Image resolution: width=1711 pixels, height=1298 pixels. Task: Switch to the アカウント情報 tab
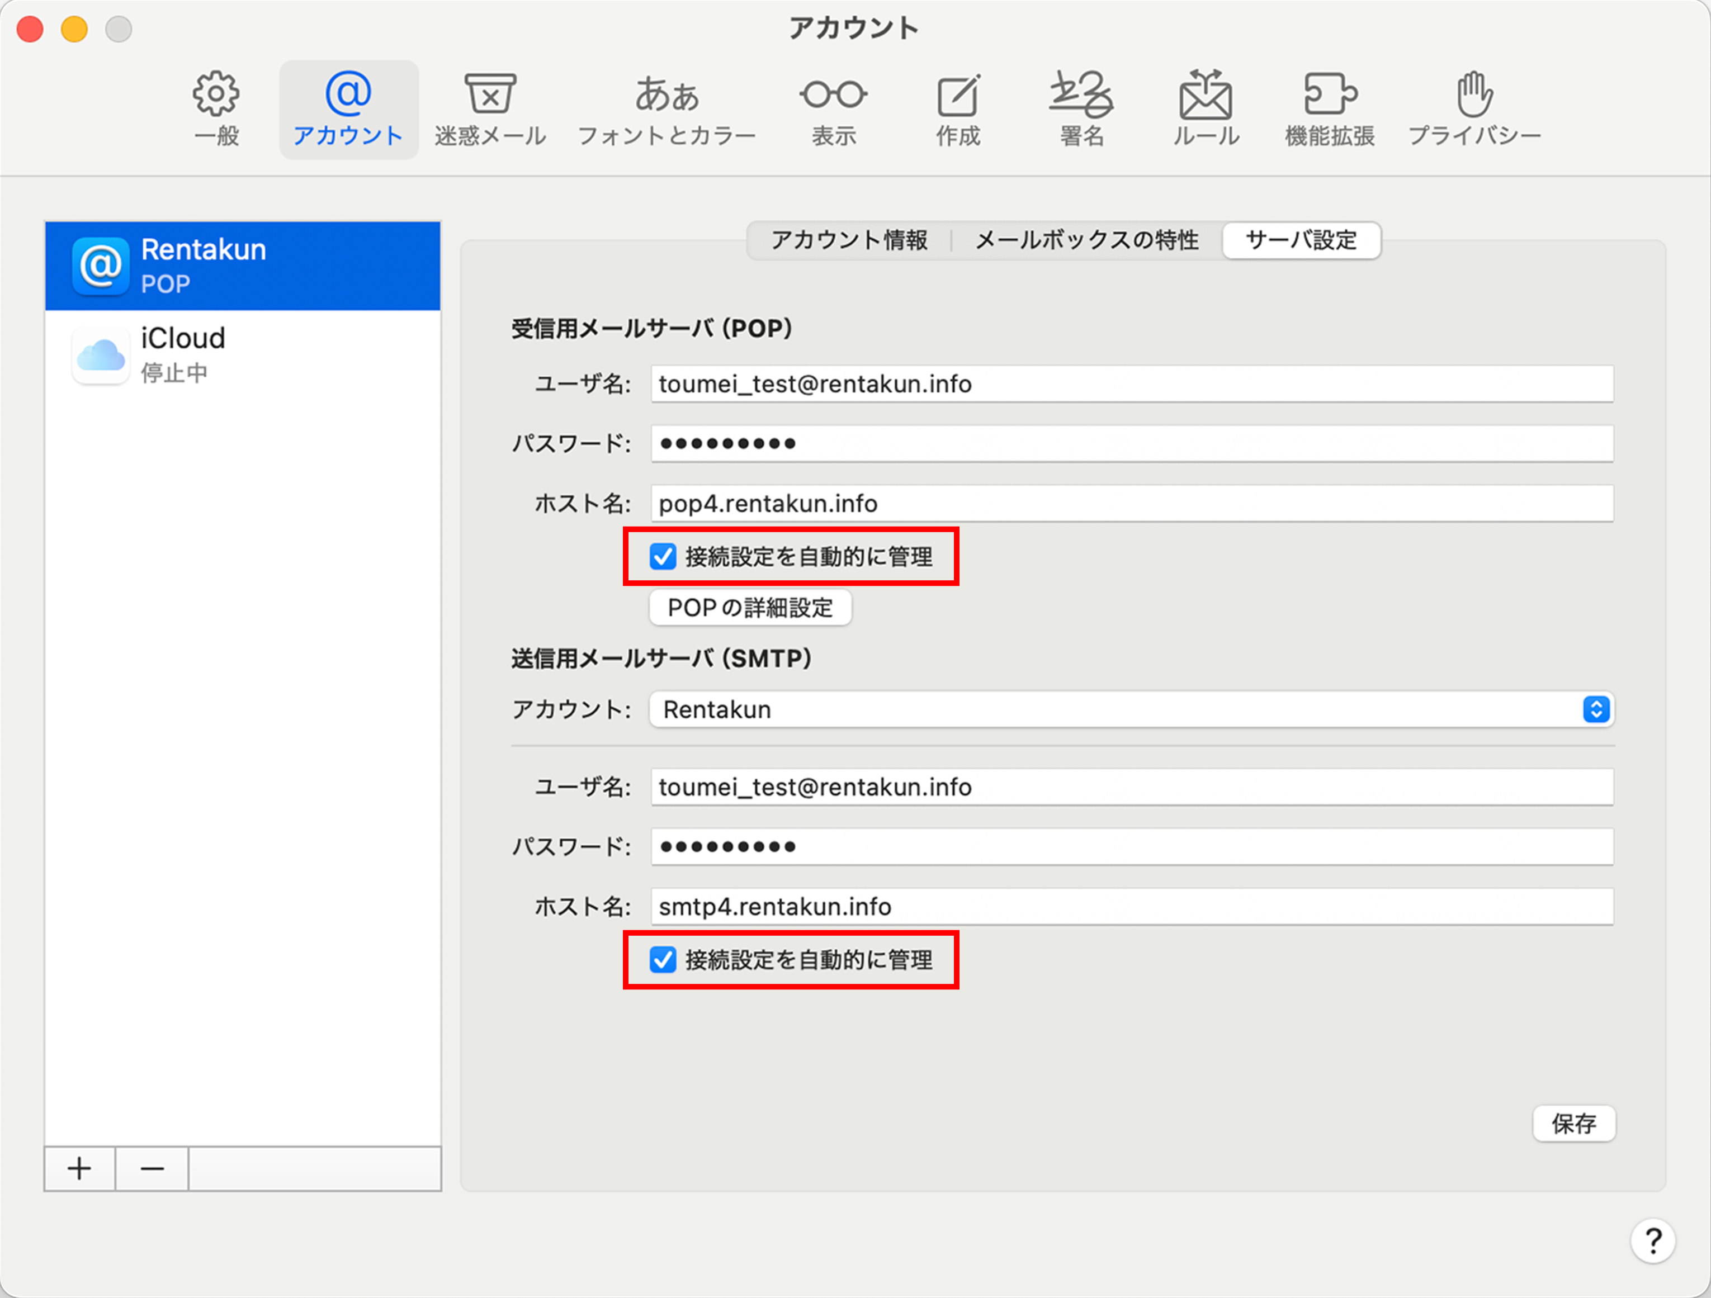tap(849, 240)
